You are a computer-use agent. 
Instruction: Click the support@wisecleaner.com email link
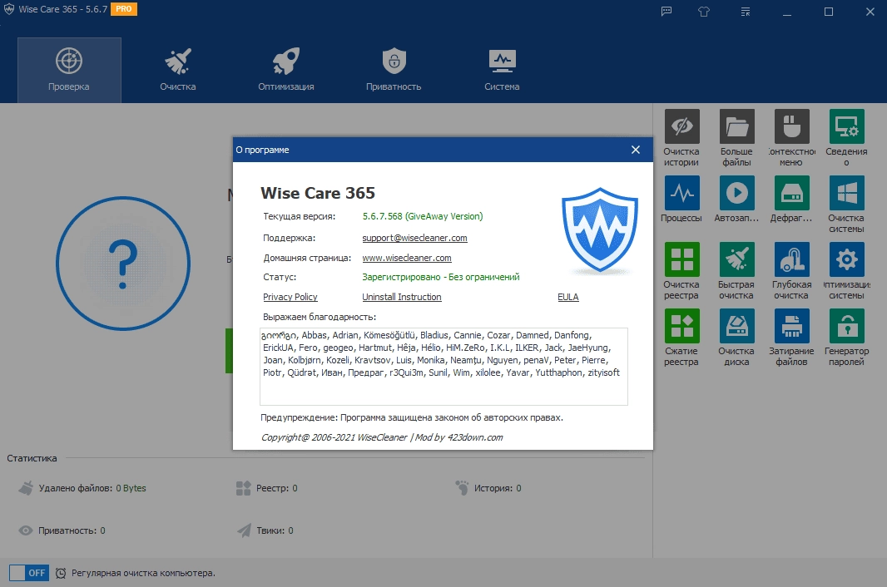click(414, 238)
